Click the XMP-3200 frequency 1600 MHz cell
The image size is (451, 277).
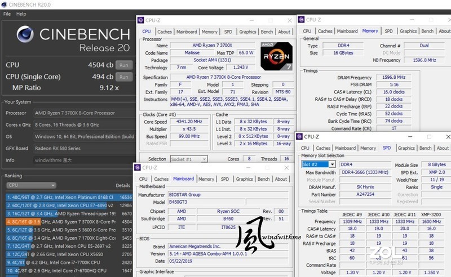[431, 221]
